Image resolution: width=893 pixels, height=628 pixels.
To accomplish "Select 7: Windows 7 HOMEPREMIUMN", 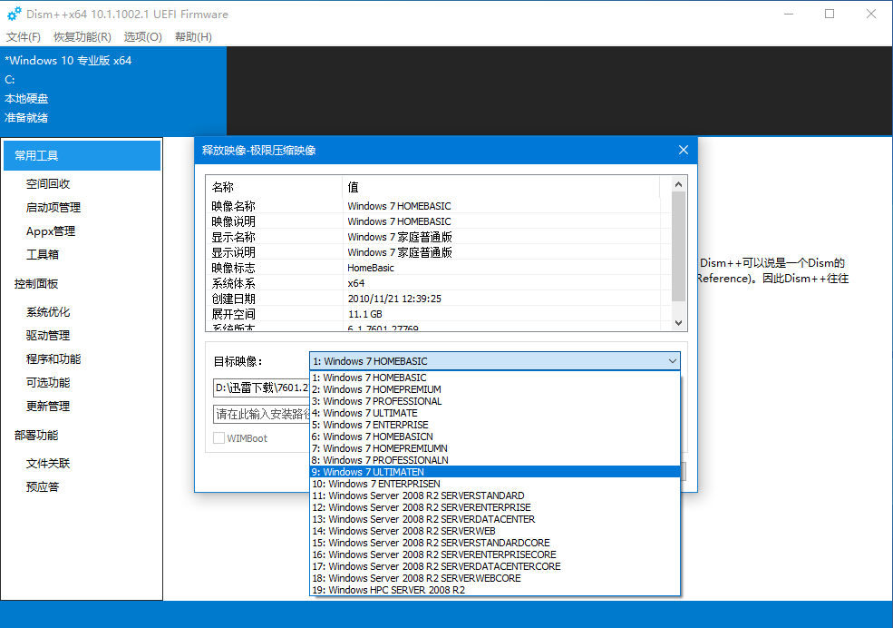I will click(x=495, y=448).
